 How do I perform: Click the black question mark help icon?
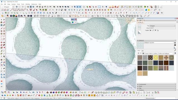point(65,10)
